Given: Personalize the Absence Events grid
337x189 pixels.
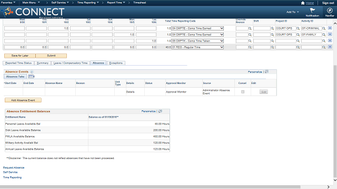Looking at the screenshot, I should click(255, 72).
